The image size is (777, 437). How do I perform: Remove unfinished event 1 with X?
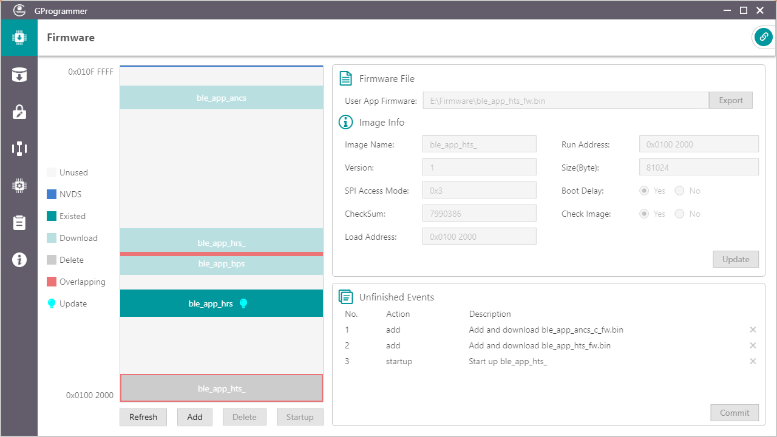click(753, 330)
